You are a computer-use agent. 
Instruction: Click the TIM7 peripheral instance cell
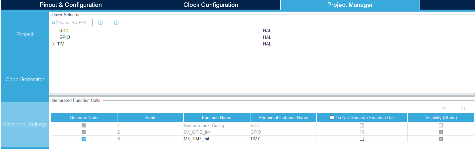coord(283,139)
